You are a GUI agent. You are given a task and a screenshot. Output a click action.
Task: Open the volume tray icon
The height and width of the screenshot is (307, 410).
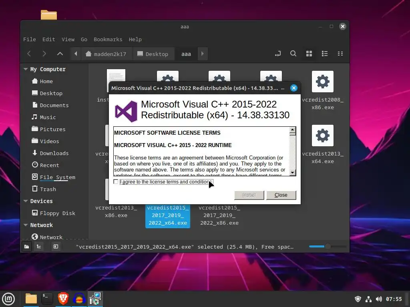click(x=379, y=299)
